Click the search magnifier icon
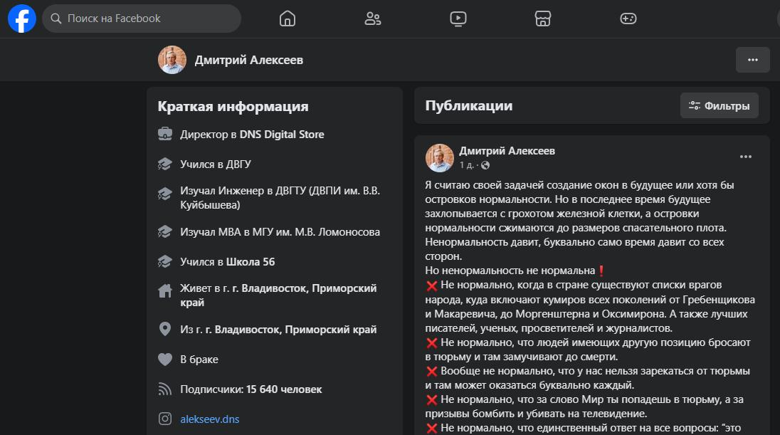This screenshot has width=780, height=435. pyautogui.click(x=56, y=19)
